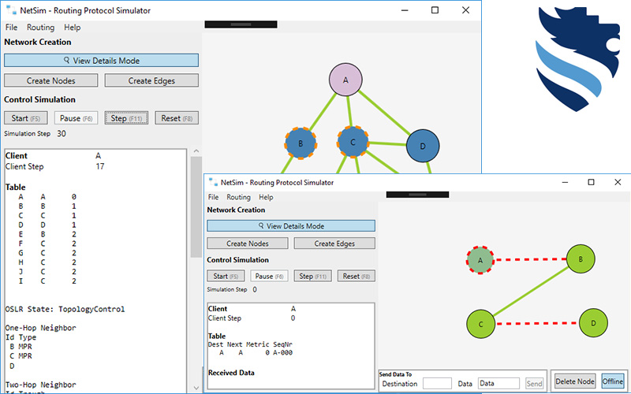Click Create Edges in back window
This screenshot has height=394, width=631.
[x=151, y=80]
